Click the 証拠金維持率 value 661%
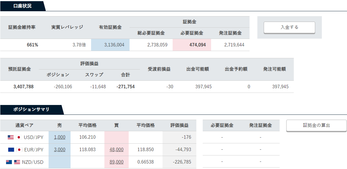Viewport: 347px width, 169px height. pos(32,45)
